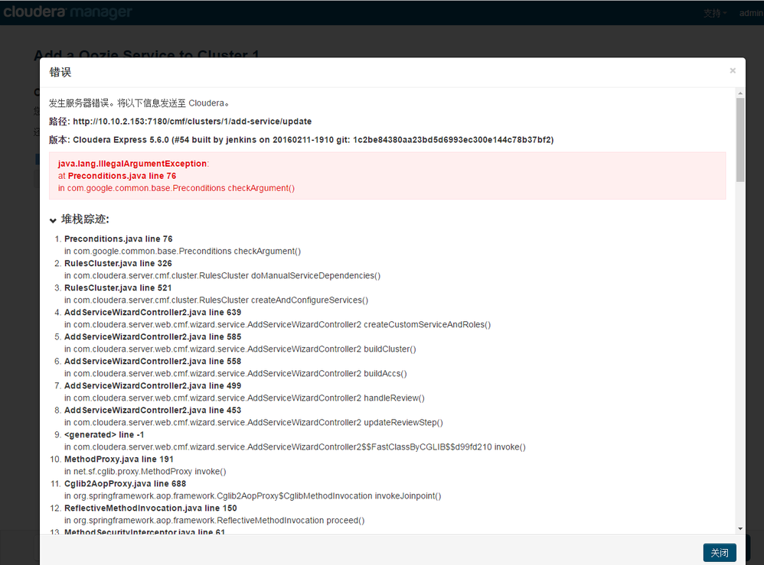Select the Cglib2AopProxy.java line 688 entry
This screenshot has height=565, width=764.
[125, 484]
